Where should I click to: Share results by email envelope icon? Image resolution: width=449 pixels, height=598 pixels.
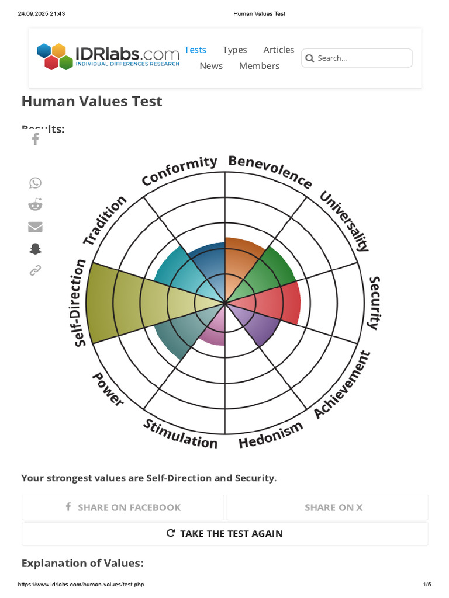click(36, 227)
